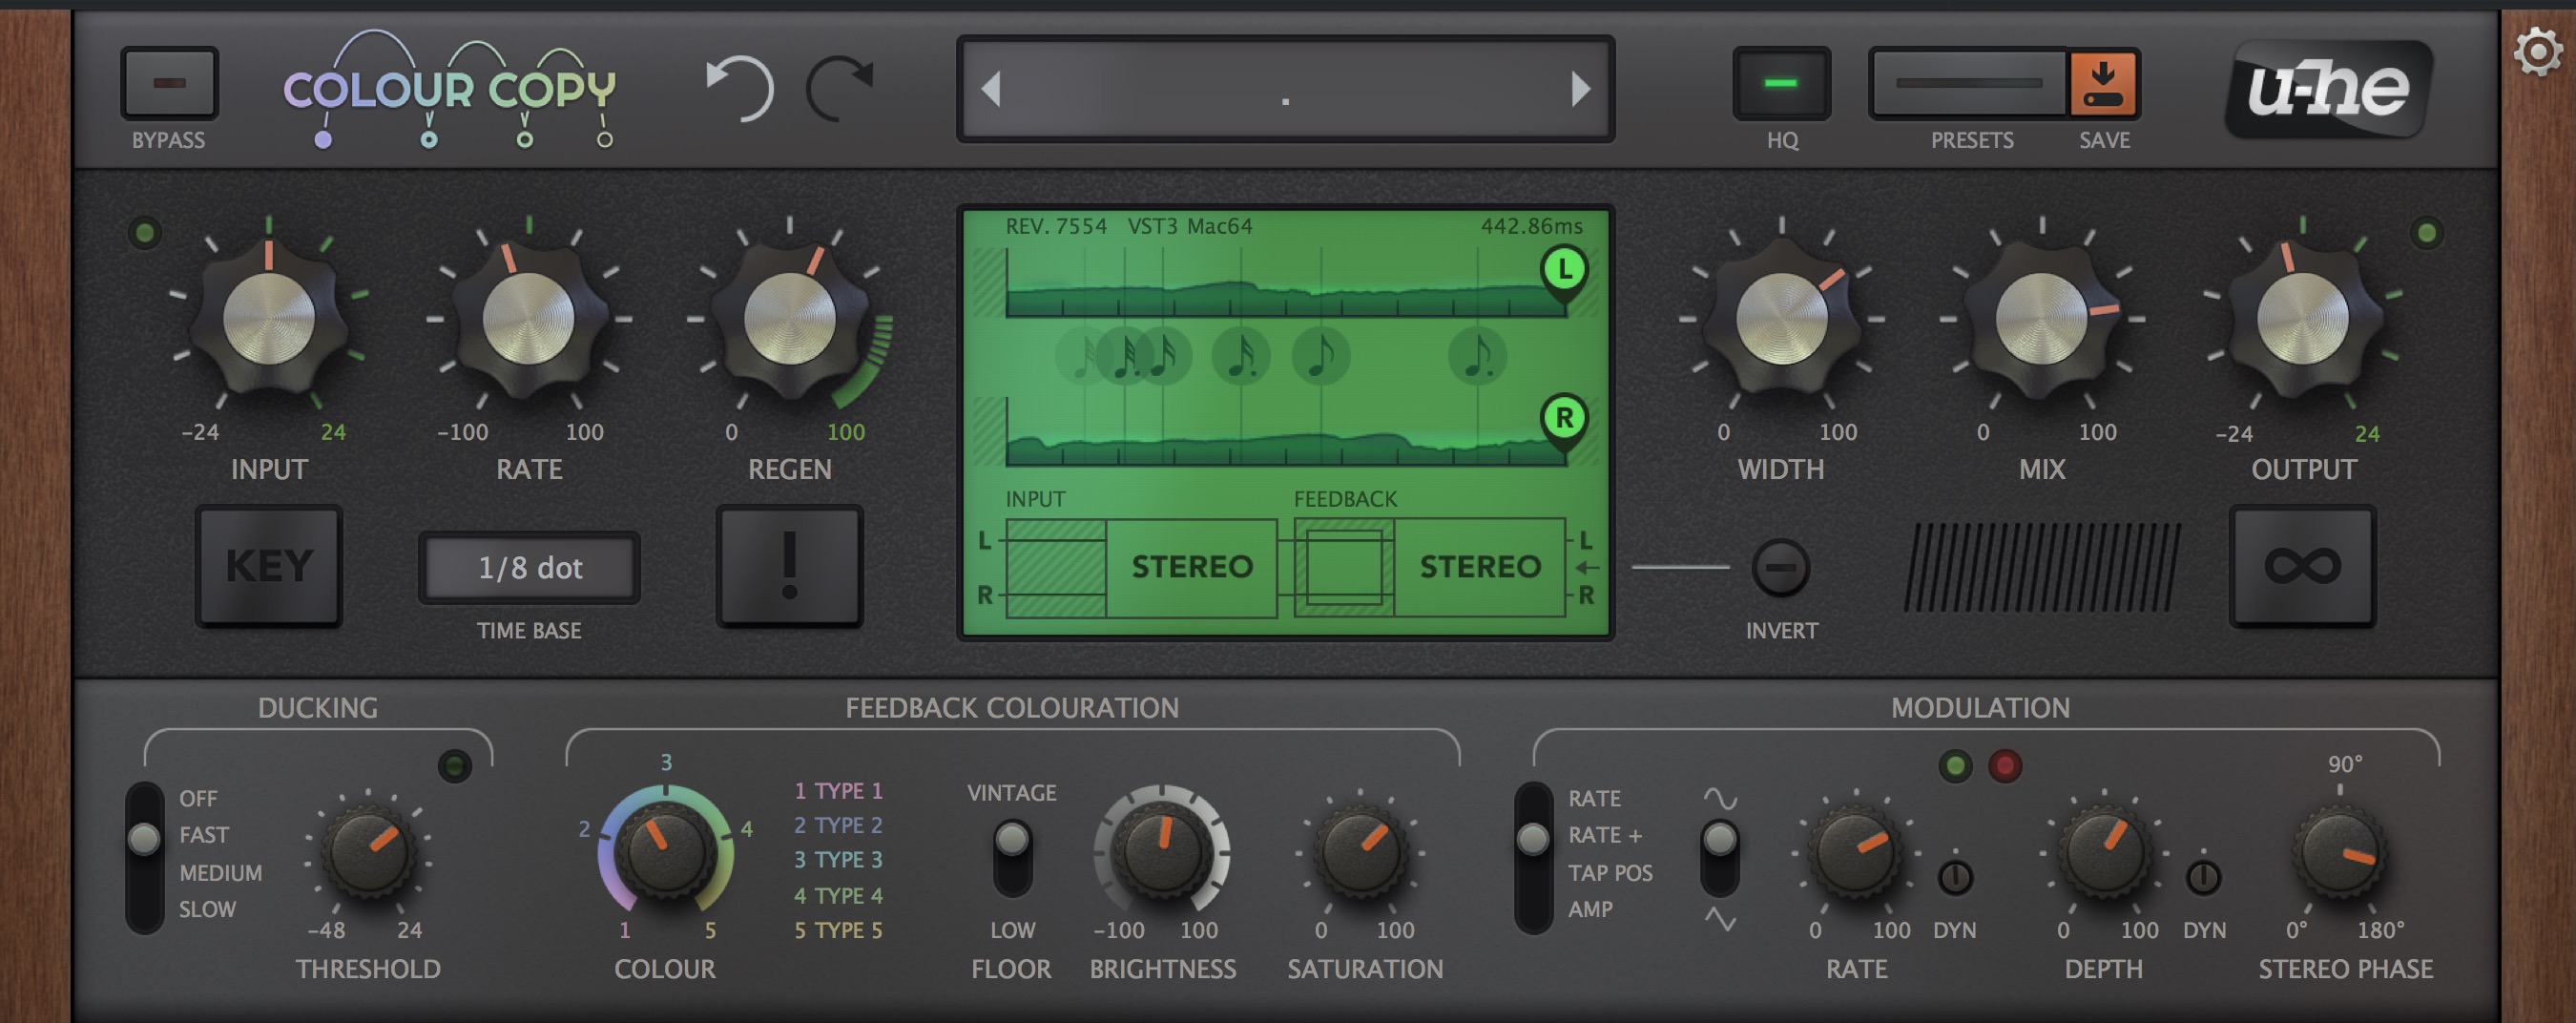Click the MIX knob
This screenshot has width=2576, height=1023.
[2041, 319]
